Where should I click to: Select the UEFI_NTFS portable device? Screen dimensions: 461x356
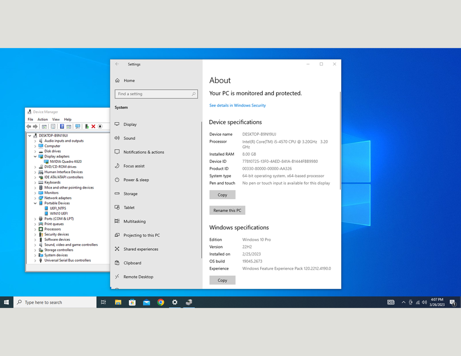pos(58,208)
